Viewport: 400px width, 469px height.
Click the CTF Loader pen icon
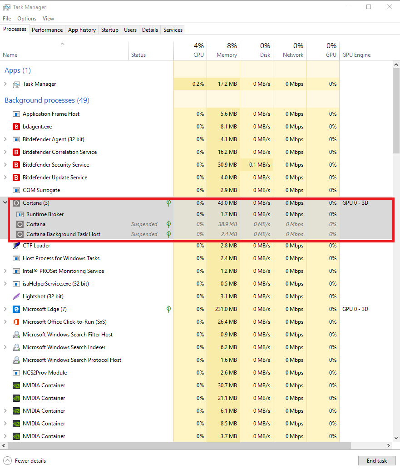click(x=16, y=246)
